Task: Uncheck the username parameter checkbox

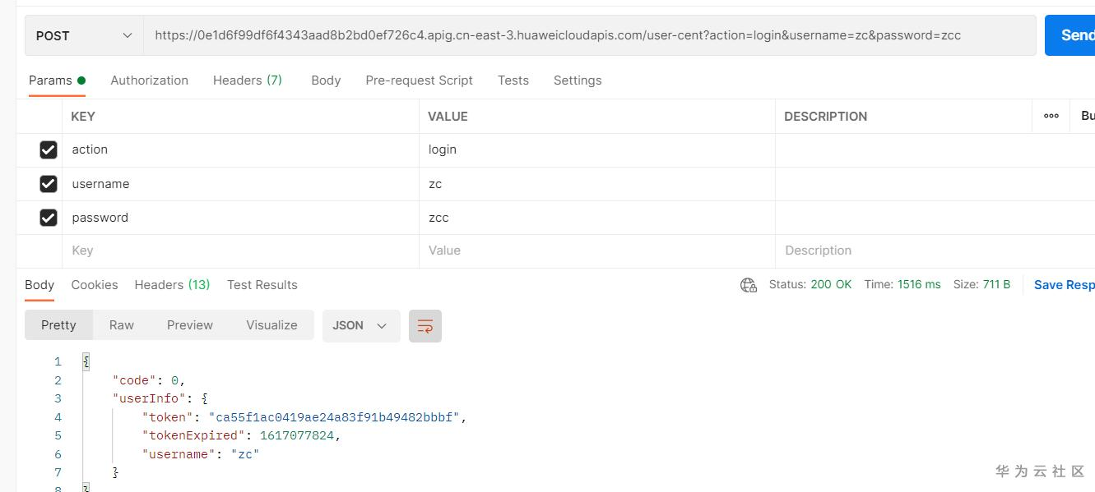Action: click(49, 184)
